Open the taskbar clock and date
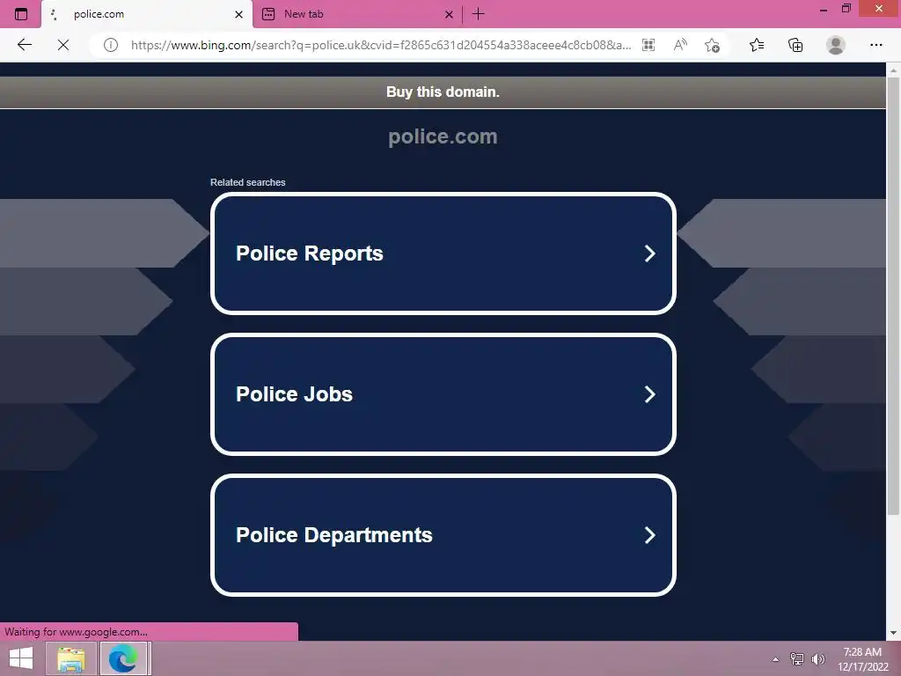This screenshot has width=901, height=676. pyautogui.click(x=862, y=659)
